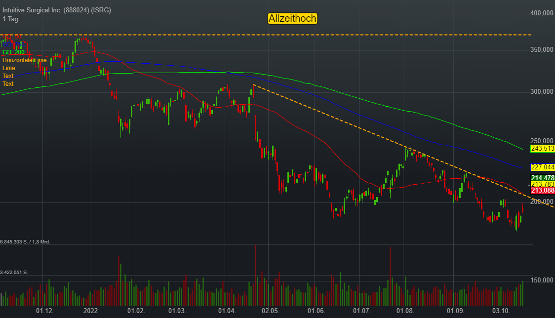555x318 pixels.
Task: Click the 01.07. date axis label
Action: 362,311
